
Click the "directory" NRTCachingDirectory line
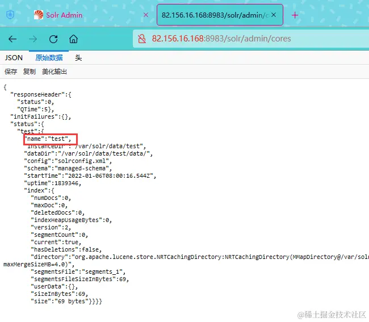coord(200,257)
